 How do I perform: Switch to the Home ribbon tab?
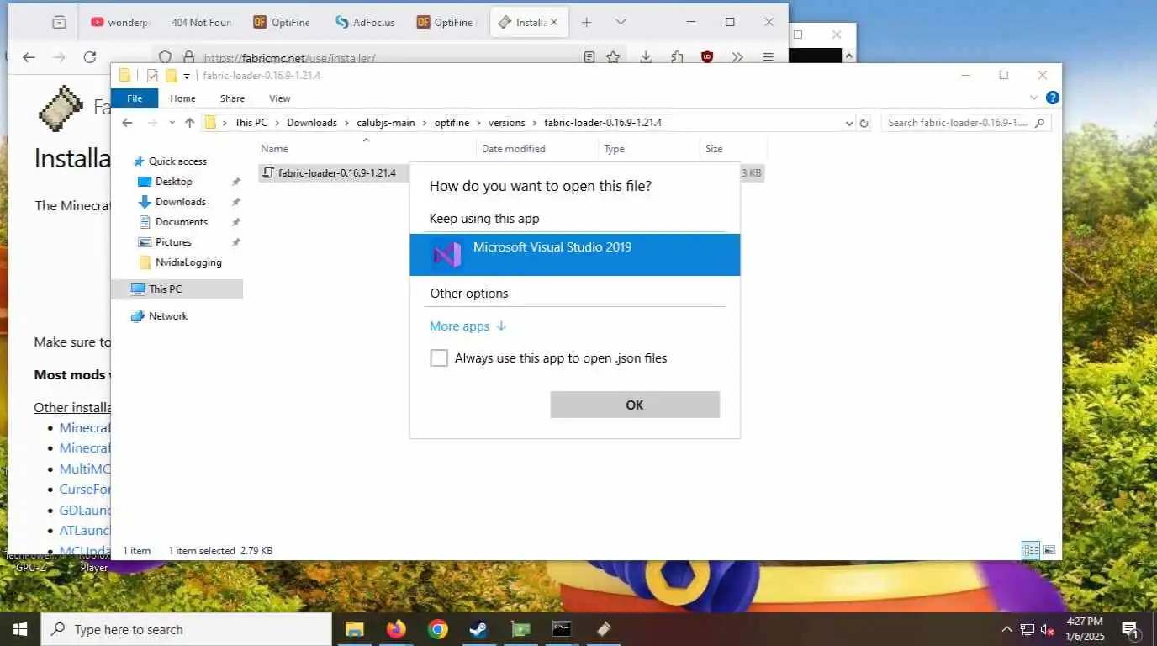182,98
